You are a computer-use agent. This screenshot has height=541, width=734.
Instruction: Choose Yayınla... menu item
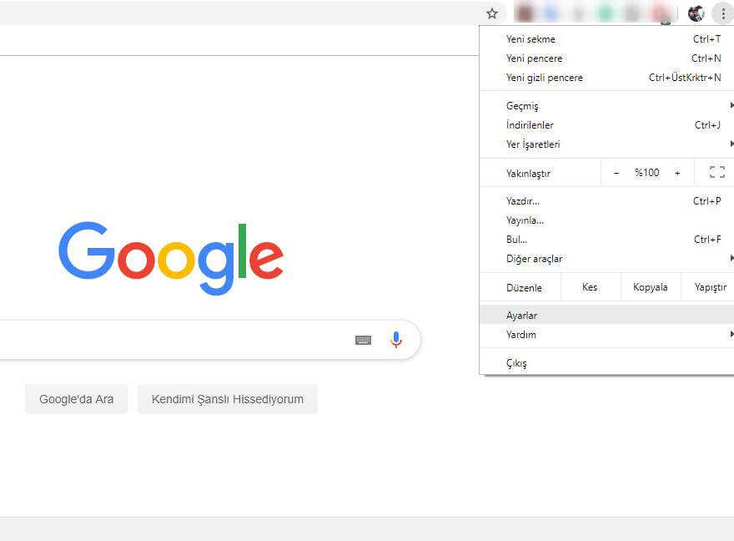coord(606,220)
